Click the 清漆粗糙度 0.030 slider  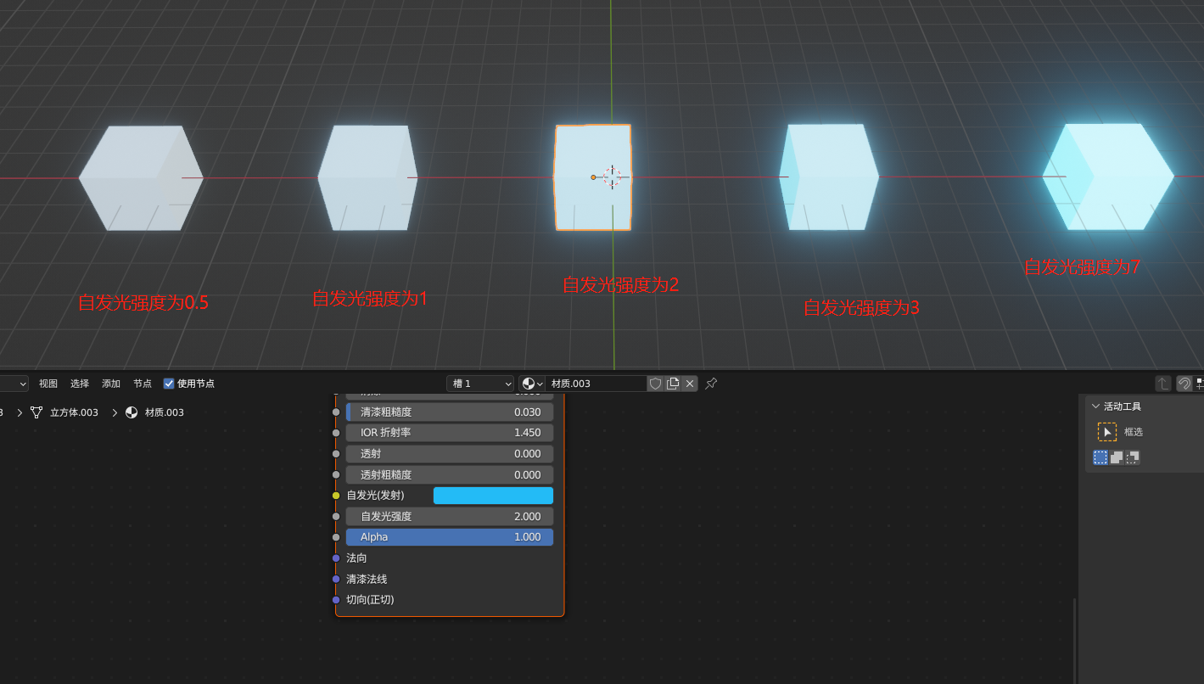tap(450, 412)
